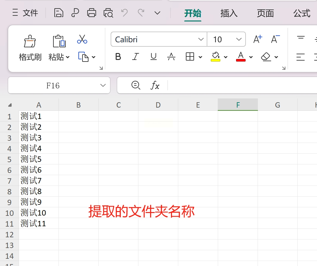
Task: Expand quick access toolbar dropdown
Action: pyautogui.click(x=157, y=13)
